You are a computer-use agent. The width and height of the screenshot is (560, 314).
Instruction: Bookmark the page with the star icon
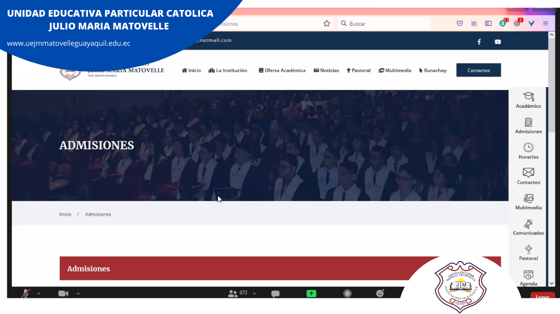[x=326, y=23]
